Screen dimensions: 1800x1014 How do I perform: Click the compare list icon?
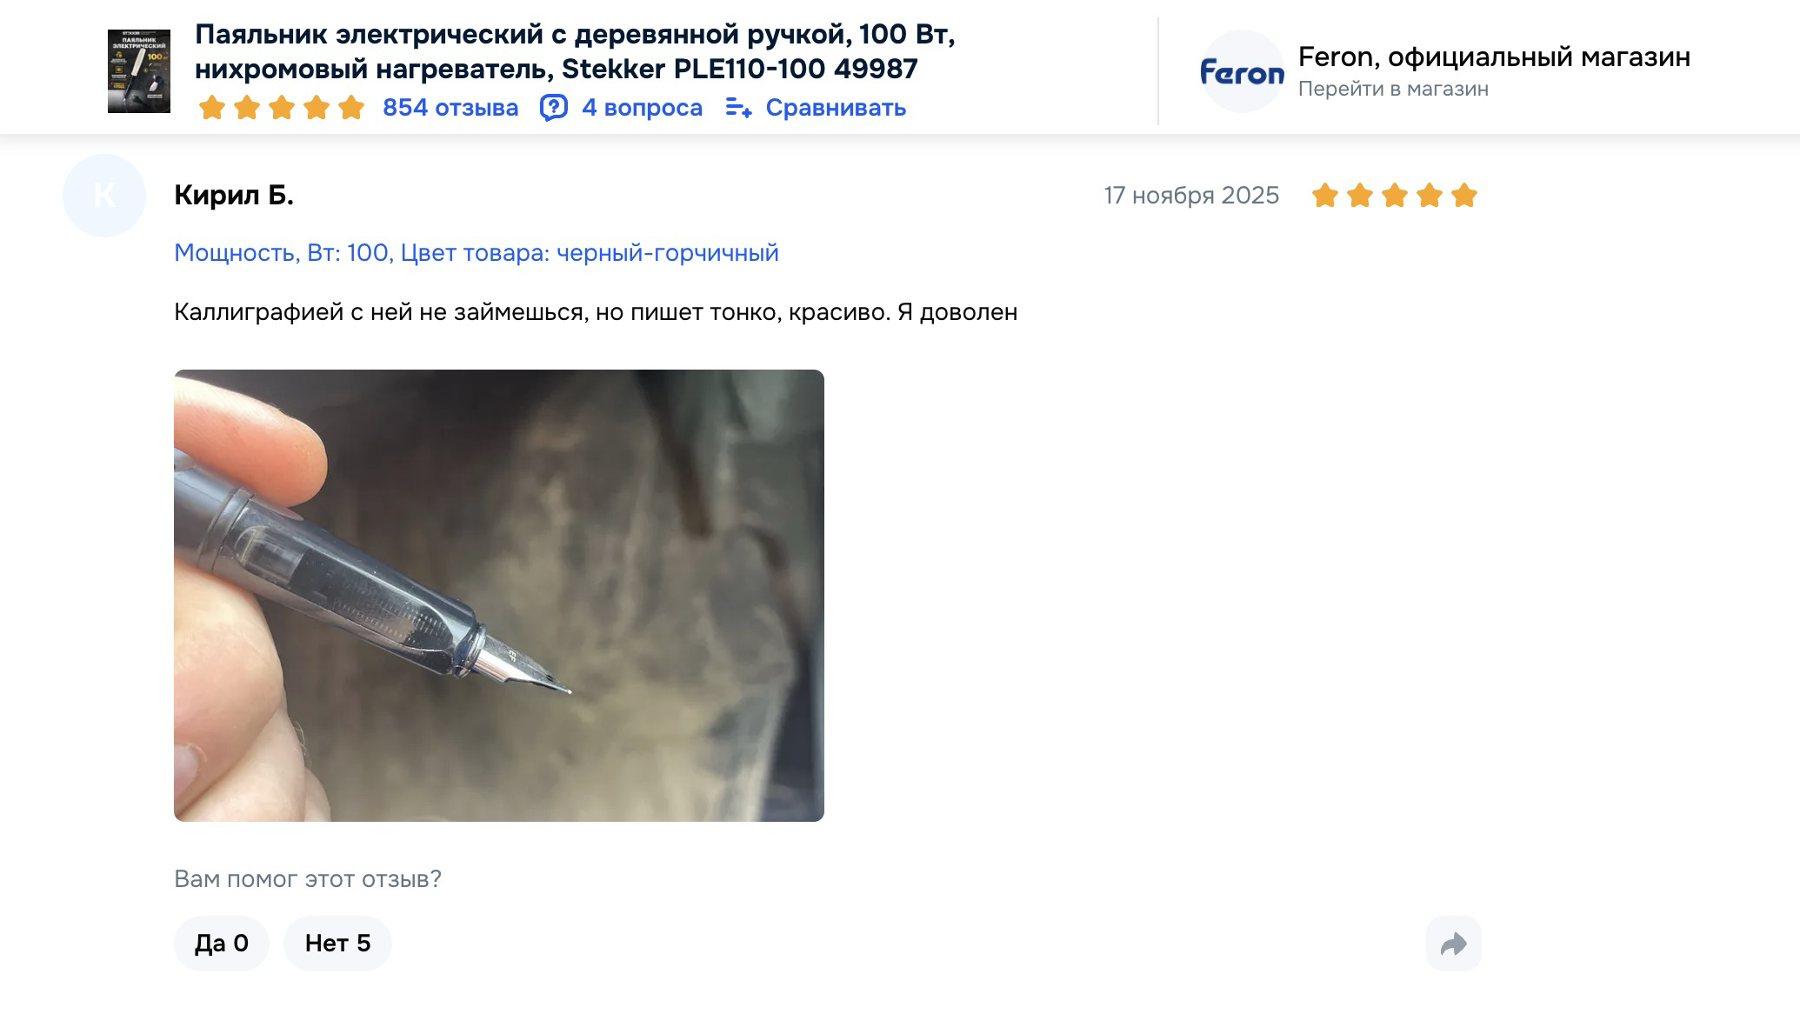pyautogui.click(x=738, y=108)
